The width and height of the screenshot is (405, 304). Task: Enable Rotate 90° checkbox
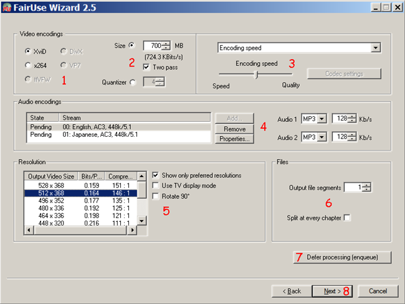(x=155, y=196)
